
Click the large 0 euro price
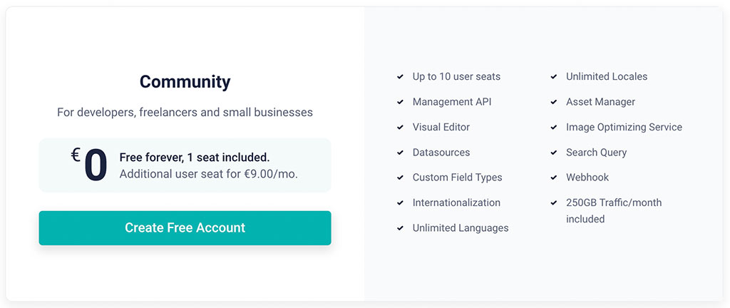click(96, 165)
